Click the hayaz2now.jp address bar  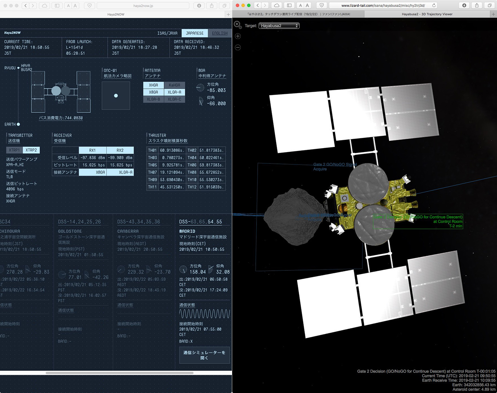(x=143, y=5)
